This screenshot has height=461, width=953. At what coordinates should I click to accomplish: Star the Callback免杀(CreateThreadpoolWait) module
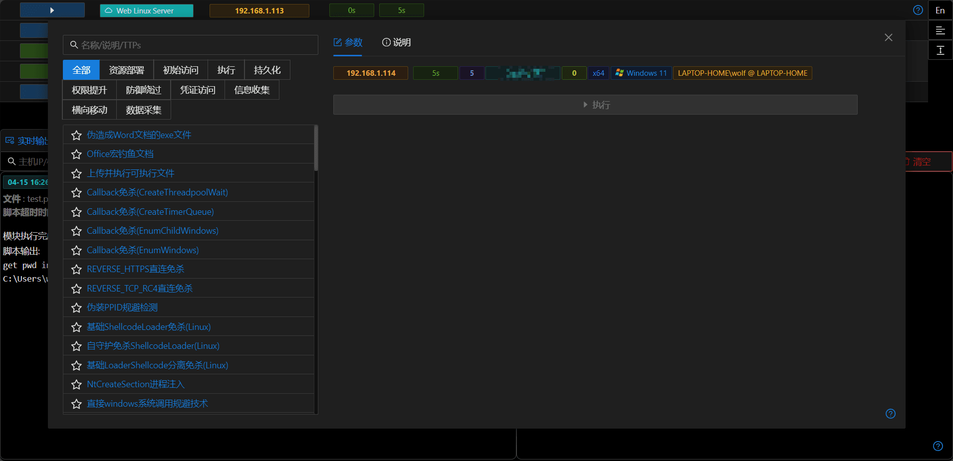pyautogui.click(x=76, y=192)
